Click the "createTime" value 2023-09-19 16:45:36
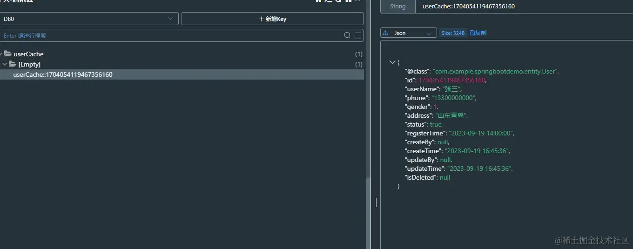The height and width of the screenshot is (249, 633). point(477,151)
